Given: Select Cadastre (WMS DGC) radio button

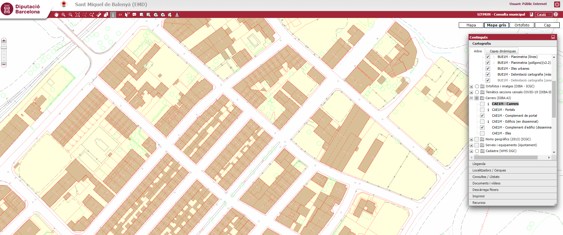Looking at the screenshot, I should pyautogui.click(x=477, y=151).
